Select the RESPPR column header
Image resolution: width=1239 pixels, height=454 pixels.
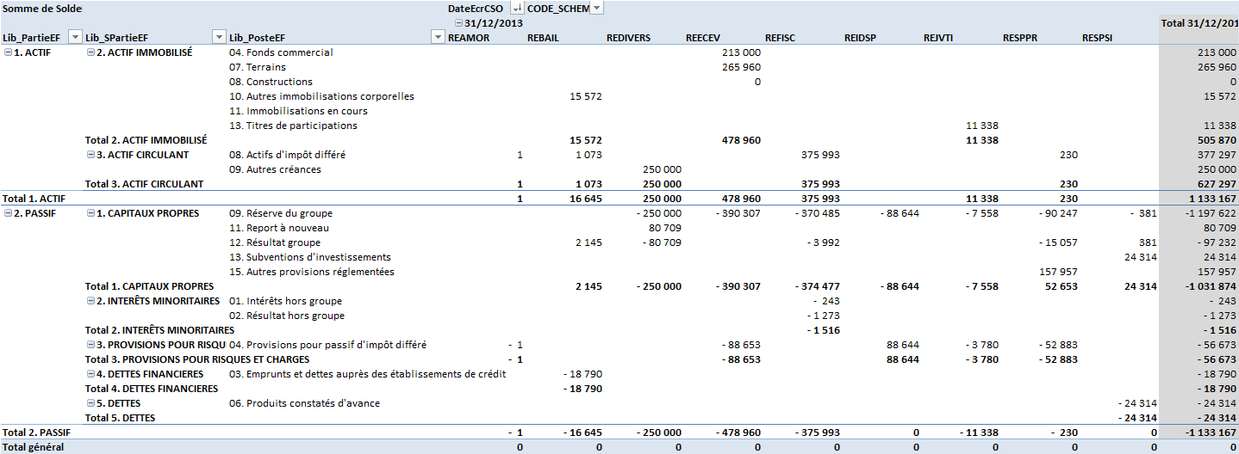[1021, 38]
